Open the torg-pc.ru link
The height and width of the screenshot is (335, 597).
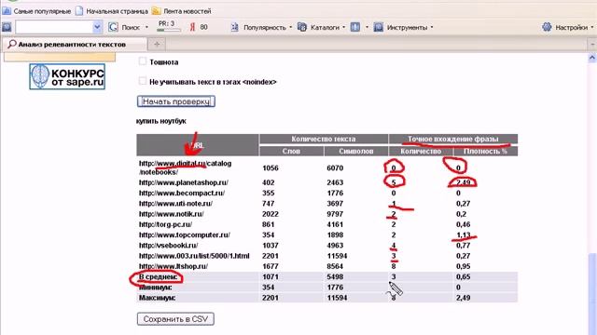point(165,224)
